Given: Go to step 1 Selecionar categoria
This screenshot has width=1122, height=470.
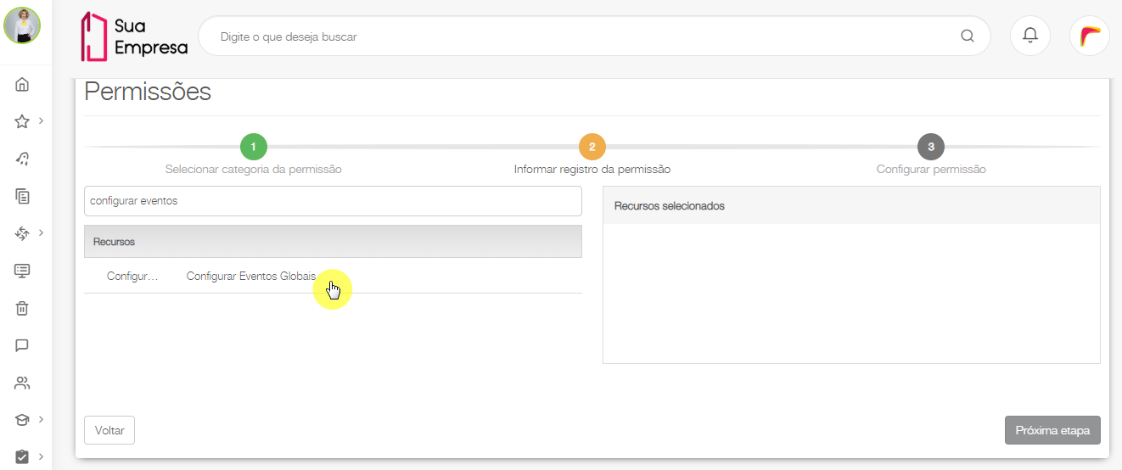Looking at the screenshot, I should [254, 147].
